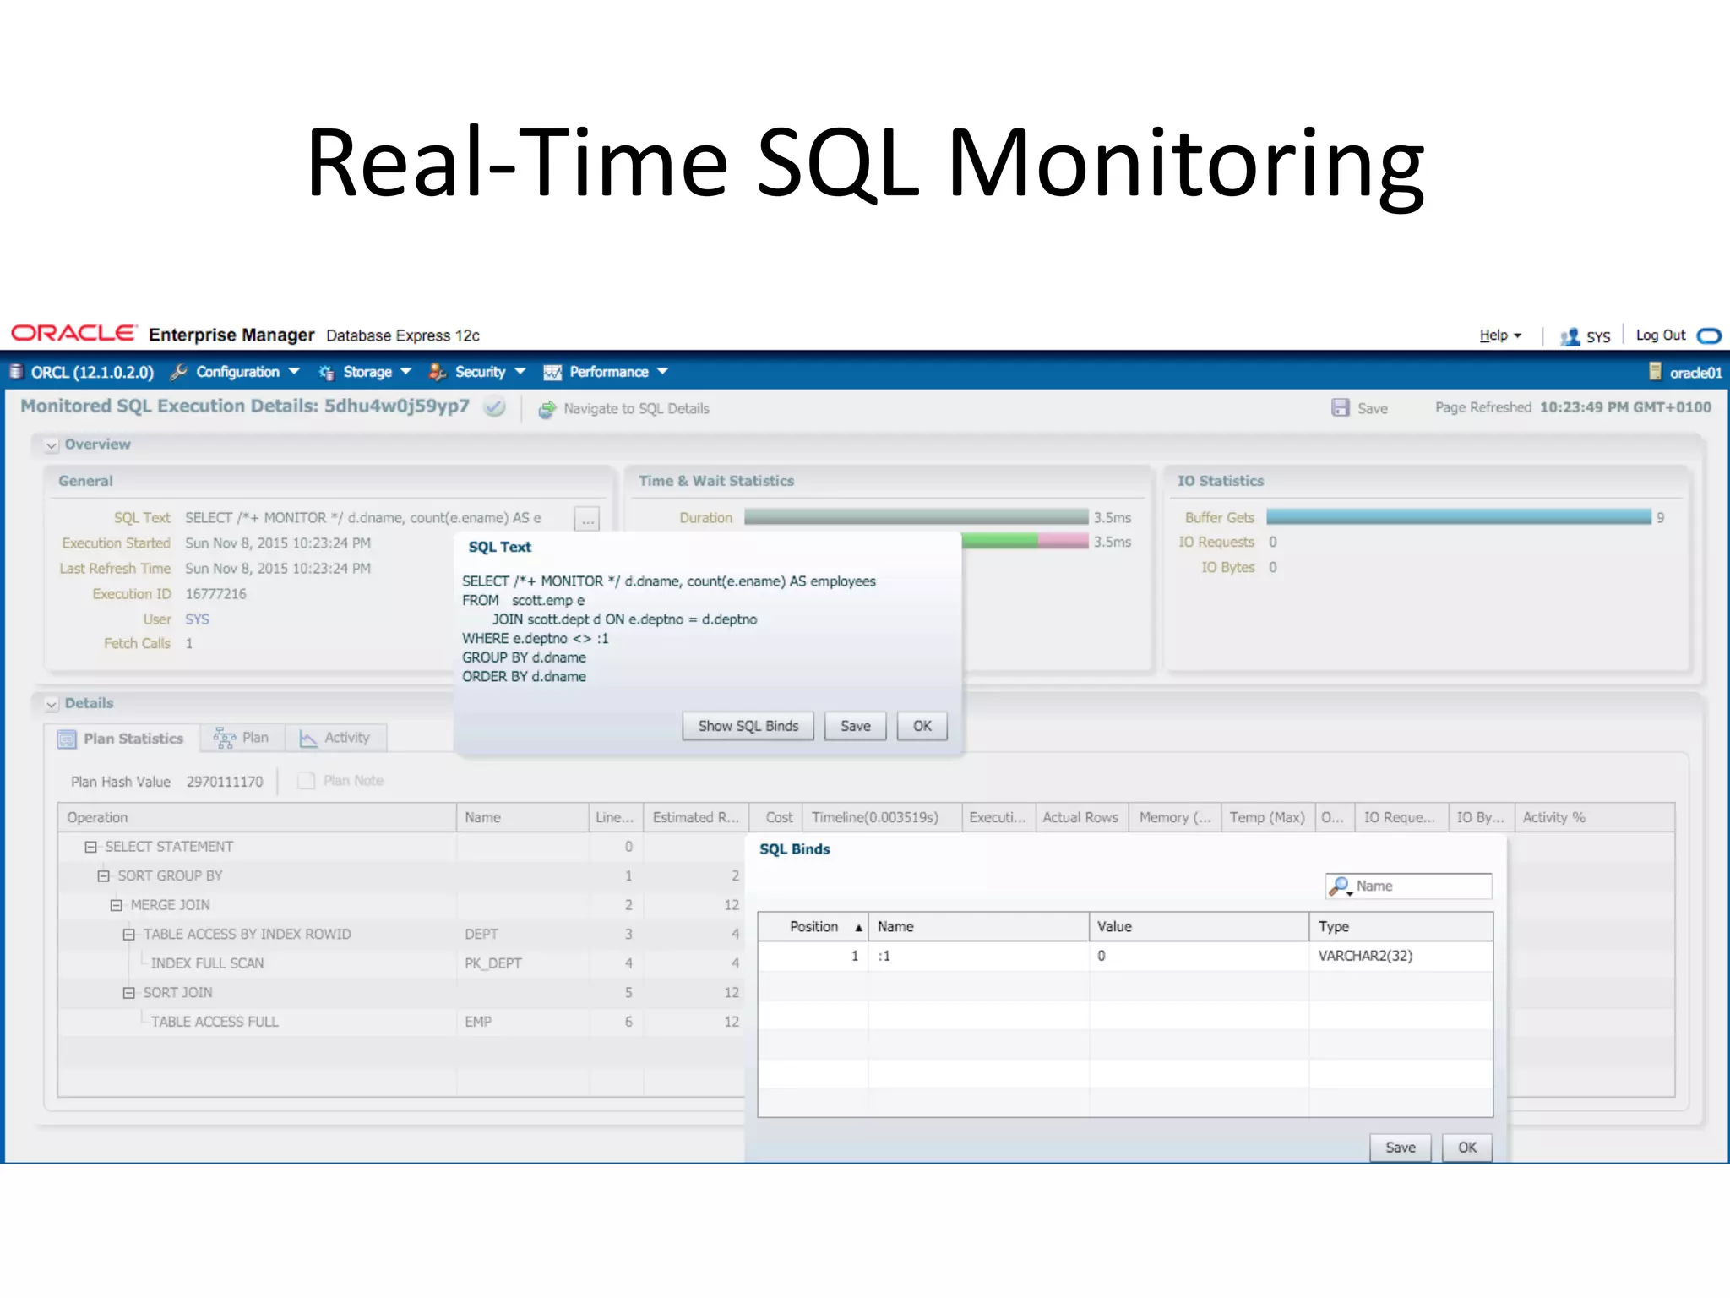Collapse the Overview section
The width and height of the screenshot is (1730, 1298).
pyautogui.click(x=52, y=444)
